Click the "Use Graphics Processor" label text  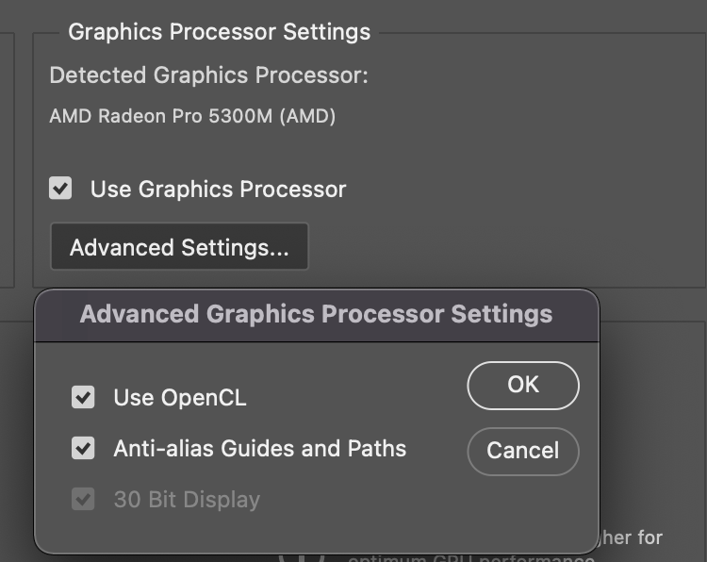tap(218, 190)
